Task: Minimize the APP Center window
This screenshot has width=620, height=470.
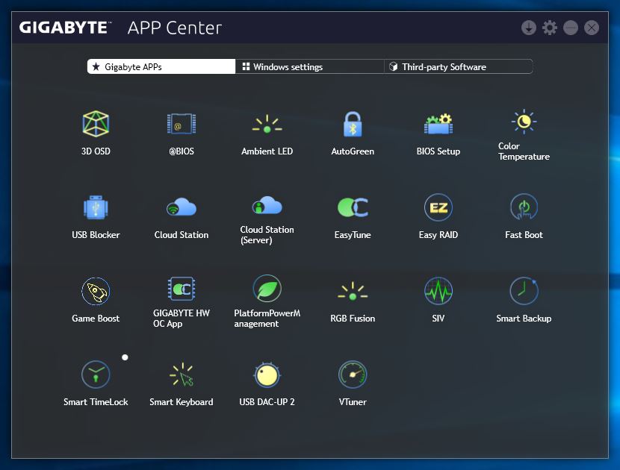Action: coord(571,28)
